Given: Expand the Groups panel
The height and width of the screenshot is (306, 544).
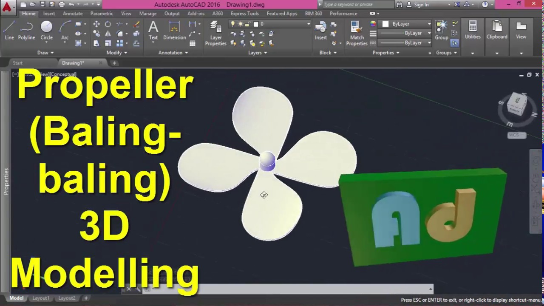Looking at the screenshot, I should click(446, 53).
